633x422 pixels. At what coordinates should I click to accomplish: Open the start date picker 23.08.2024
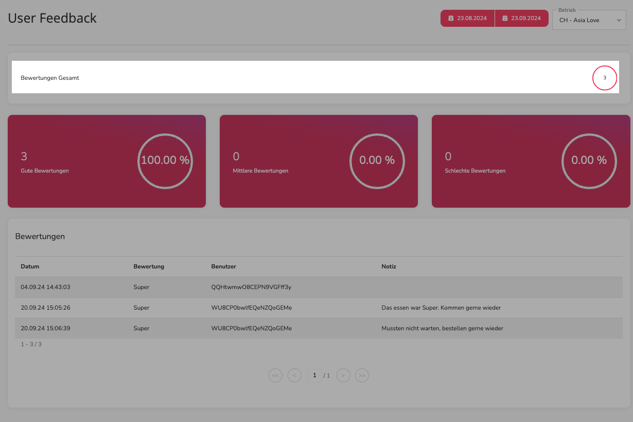click(467, 18)
